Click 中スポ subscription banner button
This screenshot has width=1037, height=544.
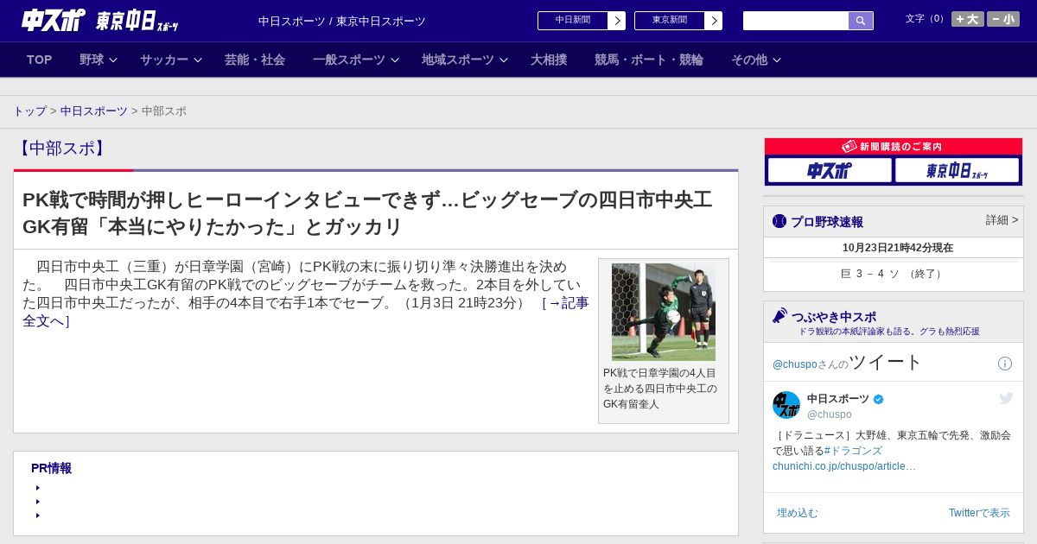pyautogui.click(x=830, y=170)
